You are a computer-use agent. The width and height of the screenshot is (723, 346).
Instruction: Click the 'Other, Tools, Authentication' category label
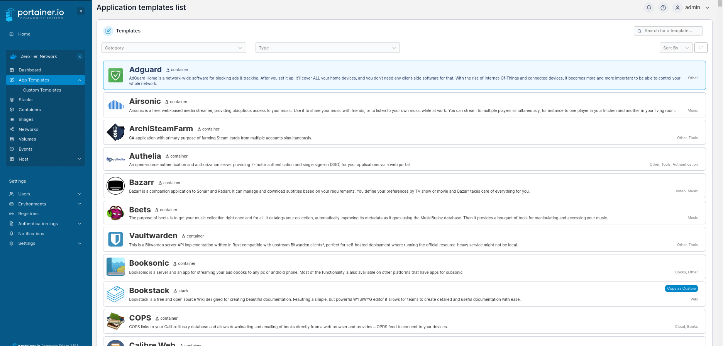pyautogui.click(x=674, y=165)
